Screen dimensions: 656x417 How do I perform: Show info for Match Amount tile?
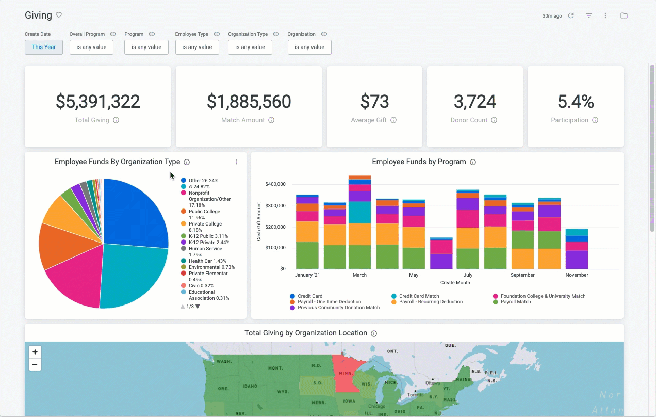point(271,120)
